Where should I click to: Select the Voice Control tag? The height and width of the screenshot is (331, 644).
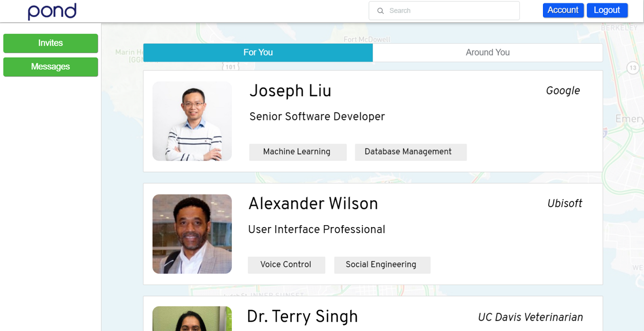pos(287,265)
